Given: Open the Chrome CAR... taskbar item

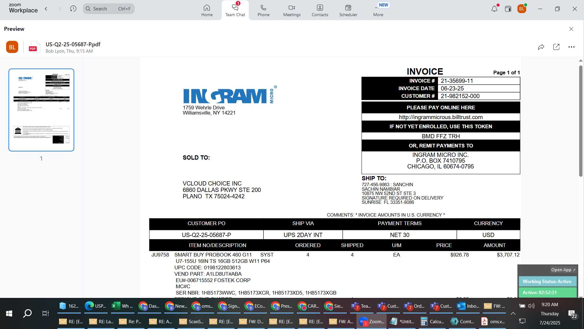Looking at the screenshot, I should (x=308, y=306).
